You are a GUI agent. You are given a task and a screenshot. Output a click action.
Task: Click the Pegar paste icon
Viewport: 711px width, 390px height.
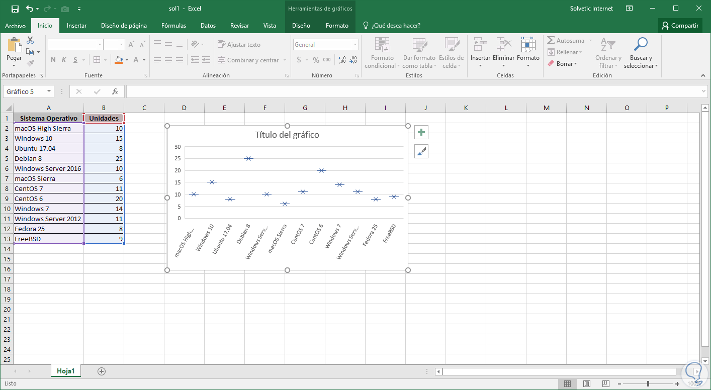(x=14, y=46)
